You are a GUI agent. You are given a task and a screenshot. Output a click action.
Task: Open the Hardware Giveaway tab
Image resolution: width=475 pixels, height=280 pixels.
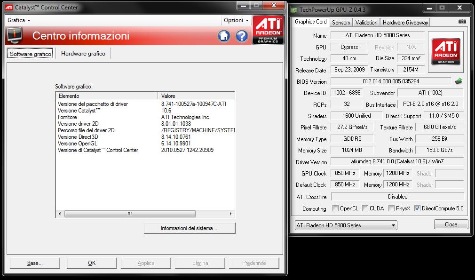coord(405,23)
